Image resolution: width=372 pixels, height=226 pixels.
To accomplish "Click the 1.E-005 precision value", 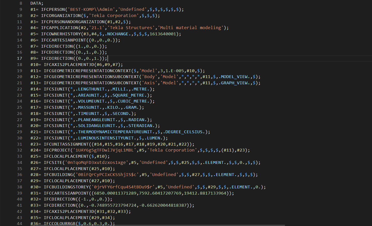I will click(x=175, y=71).
